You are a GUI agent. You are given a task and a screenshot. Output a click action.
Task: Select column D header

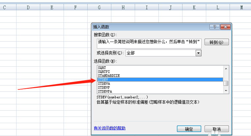(x=28, y=7)
